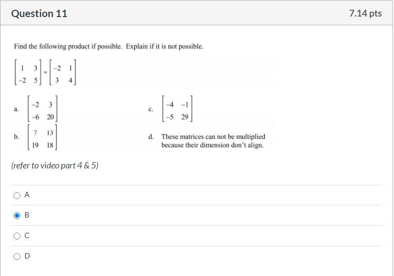
Task: Click the Question 11 heading
Action: pyautogui.click(x=39, y=14)
